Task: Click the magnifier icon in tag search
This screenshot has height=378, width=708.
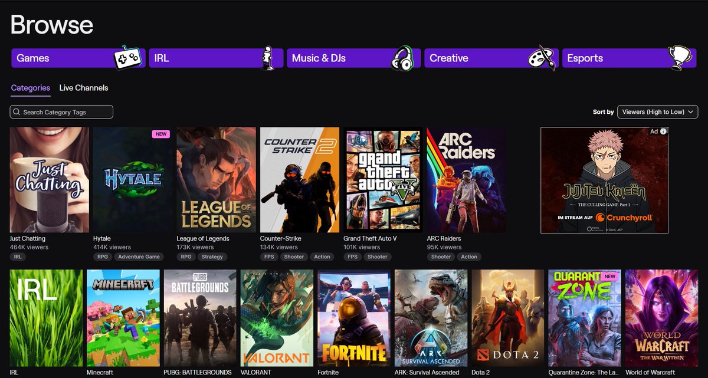Action: (17, 112)
